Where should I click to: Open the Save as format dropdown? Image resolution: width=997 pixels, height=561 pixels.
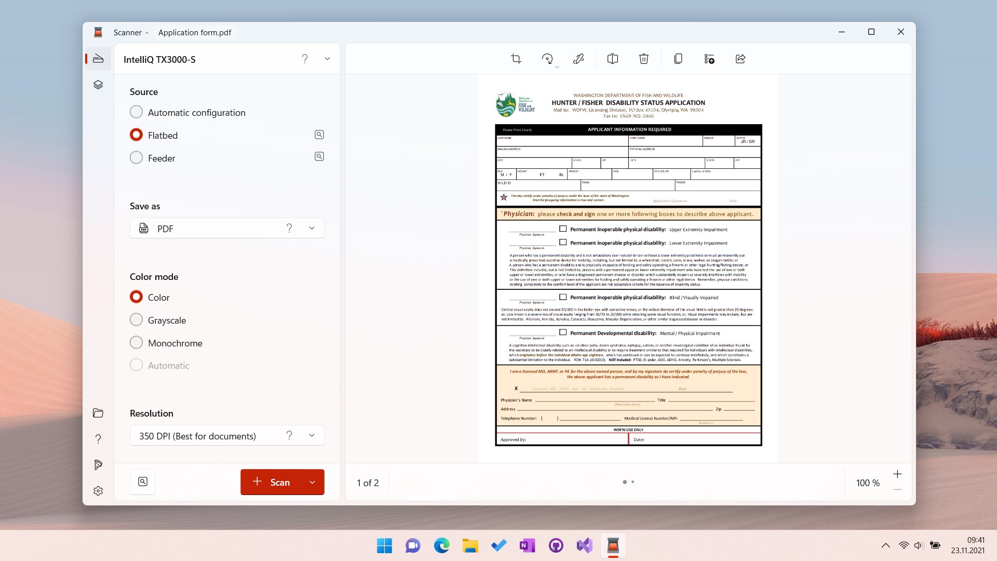click(312, 228)
